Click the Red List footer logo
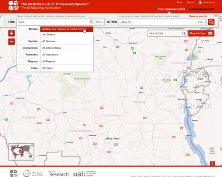Image resolution: width=222 pixels, height=177 pixels. tap(14, 173)
